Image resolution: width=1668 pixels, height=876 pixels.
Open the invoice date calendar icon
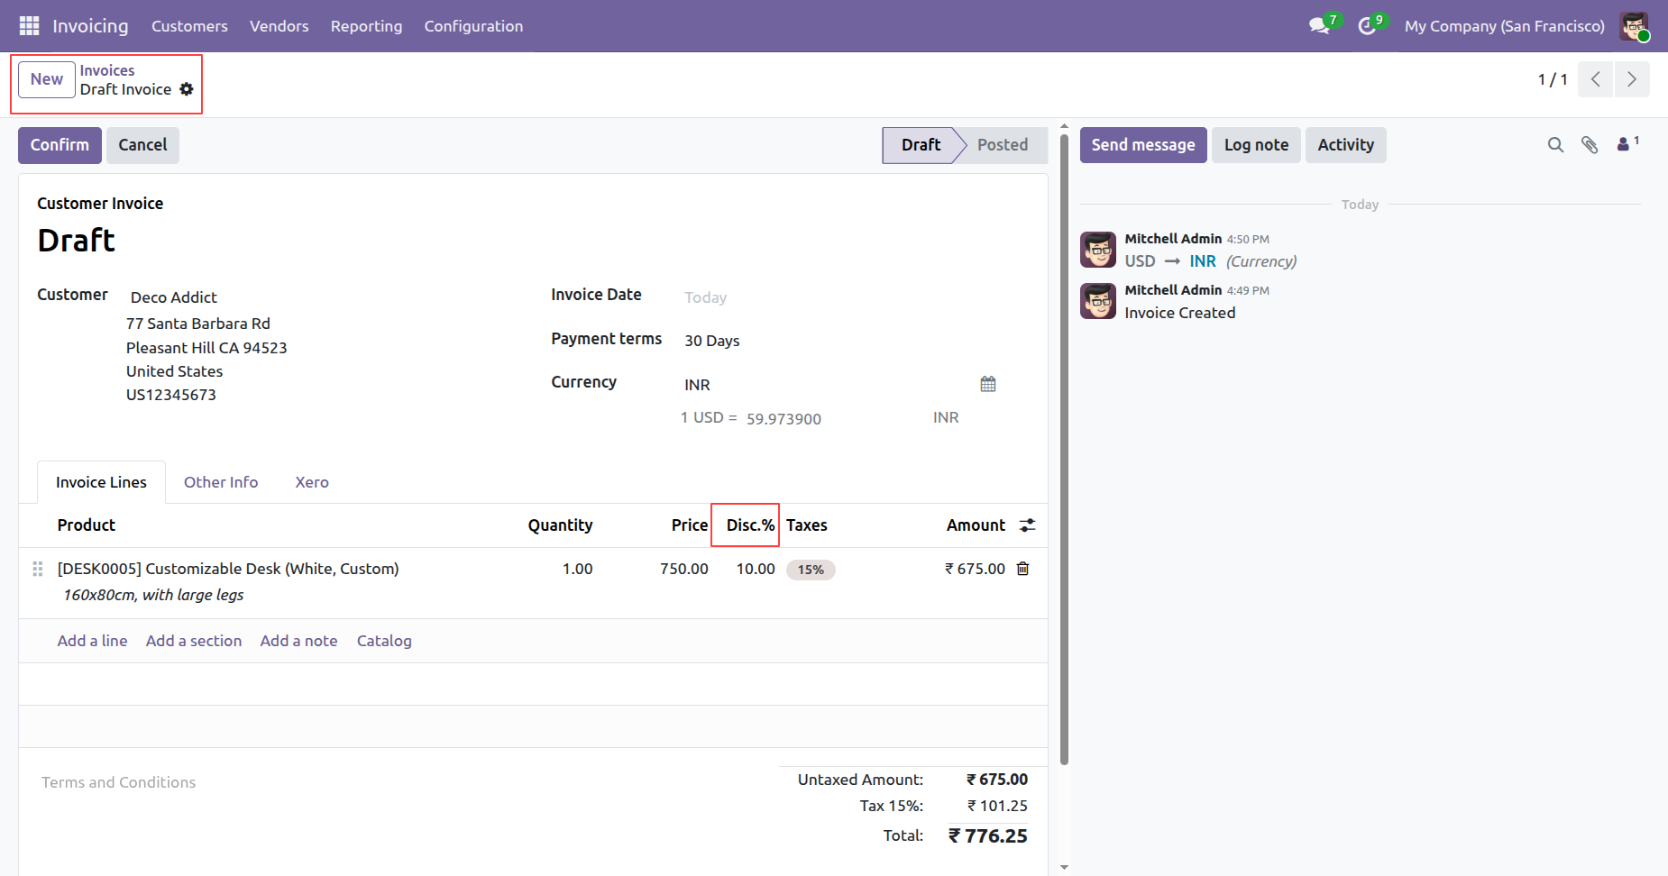tap(988, 384)
